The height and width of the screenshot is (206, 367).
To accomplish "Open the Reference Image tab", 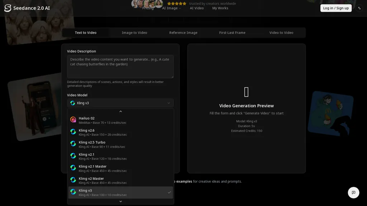I will pyautogui.click(x=183, y=33).
